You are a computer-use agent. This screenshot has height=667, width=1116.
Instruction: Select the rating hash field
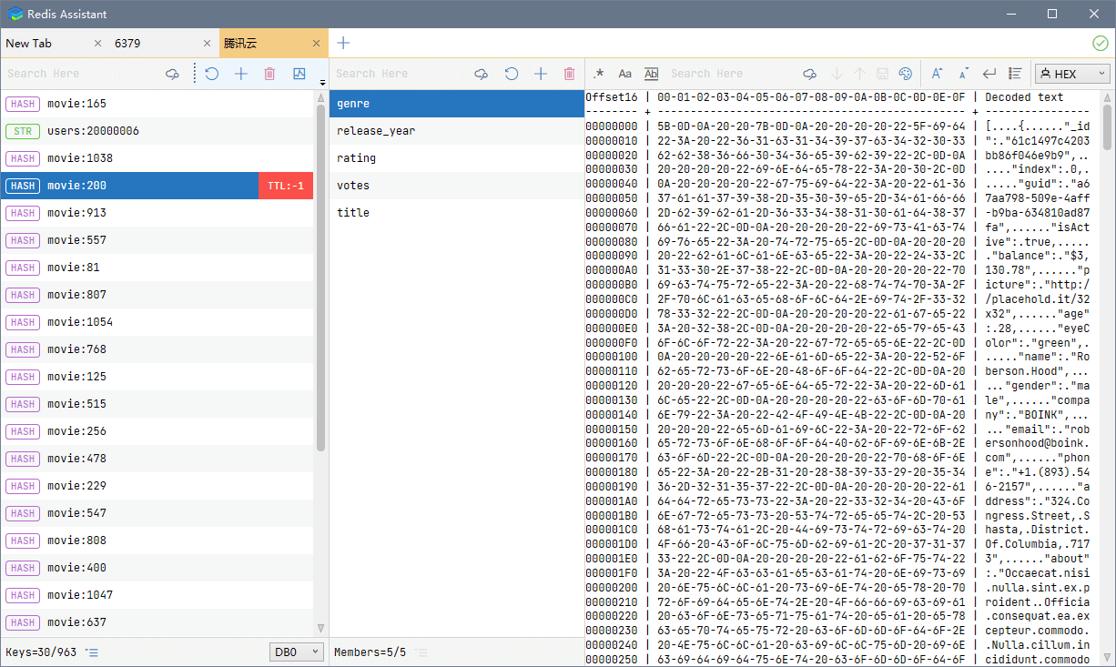coord(456,158)
